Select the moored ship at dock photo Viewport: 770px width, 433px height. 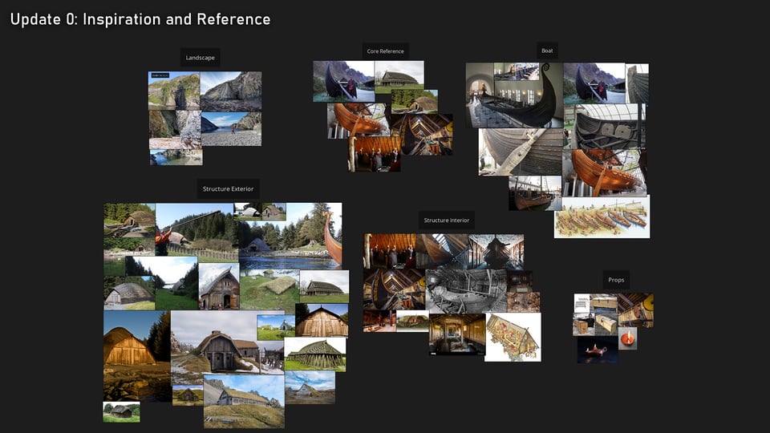pos(535,193)
